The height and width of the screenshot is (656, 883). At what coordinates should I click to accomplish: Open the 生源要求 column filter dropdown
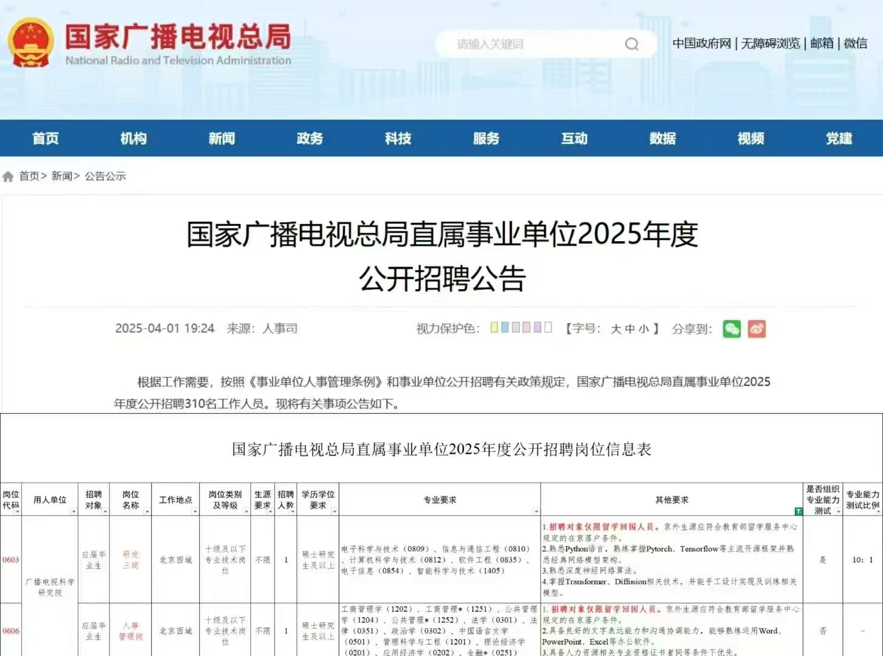pyautogui.click(x=270, y=511)
